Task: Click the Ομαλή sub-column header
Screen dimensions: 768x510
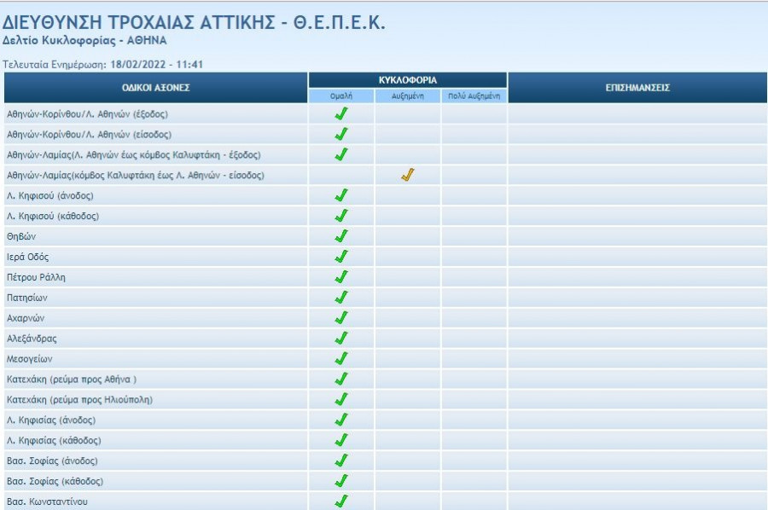Action: click(341, 96)
